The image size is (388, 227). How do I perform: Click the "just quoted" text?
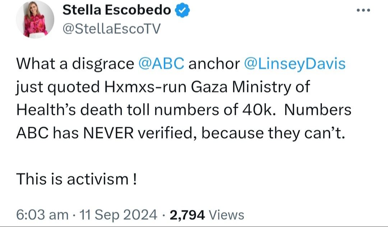[x=58, y=87]
